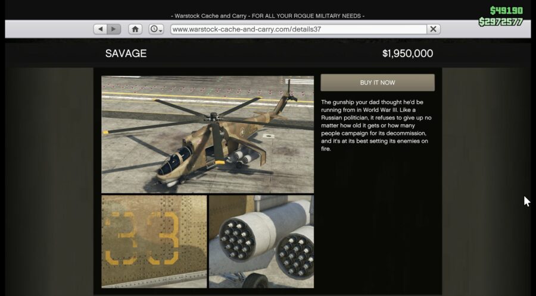Click the $1,950,000 price text

click(x=407, y=53)
